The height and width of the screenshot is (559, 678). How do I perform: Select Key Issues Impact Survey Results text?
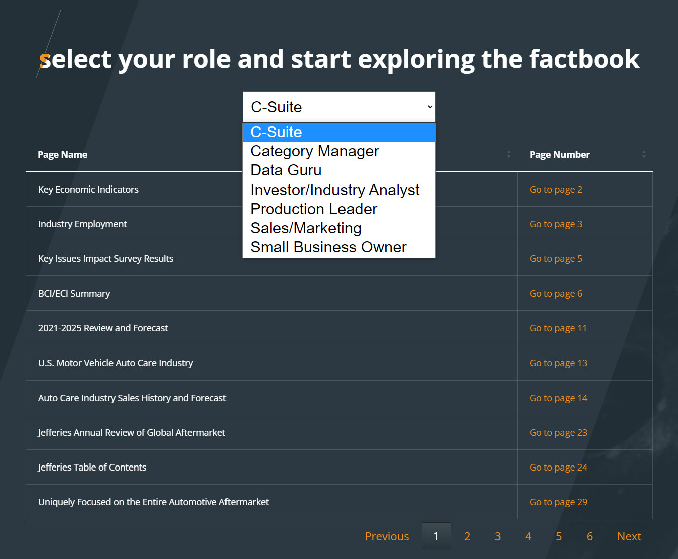105,259
